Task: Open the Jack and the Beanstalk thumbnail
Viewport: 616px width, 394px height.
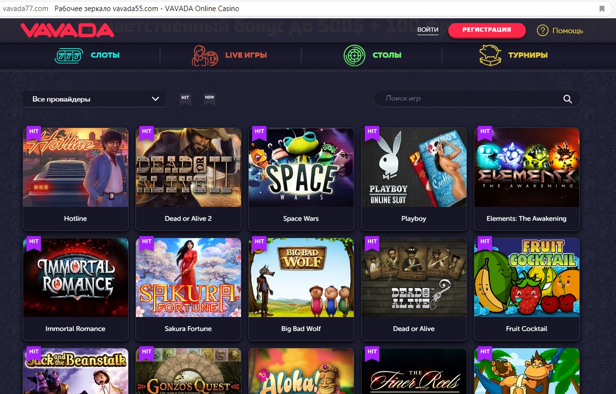Action: tap(76, 371)
